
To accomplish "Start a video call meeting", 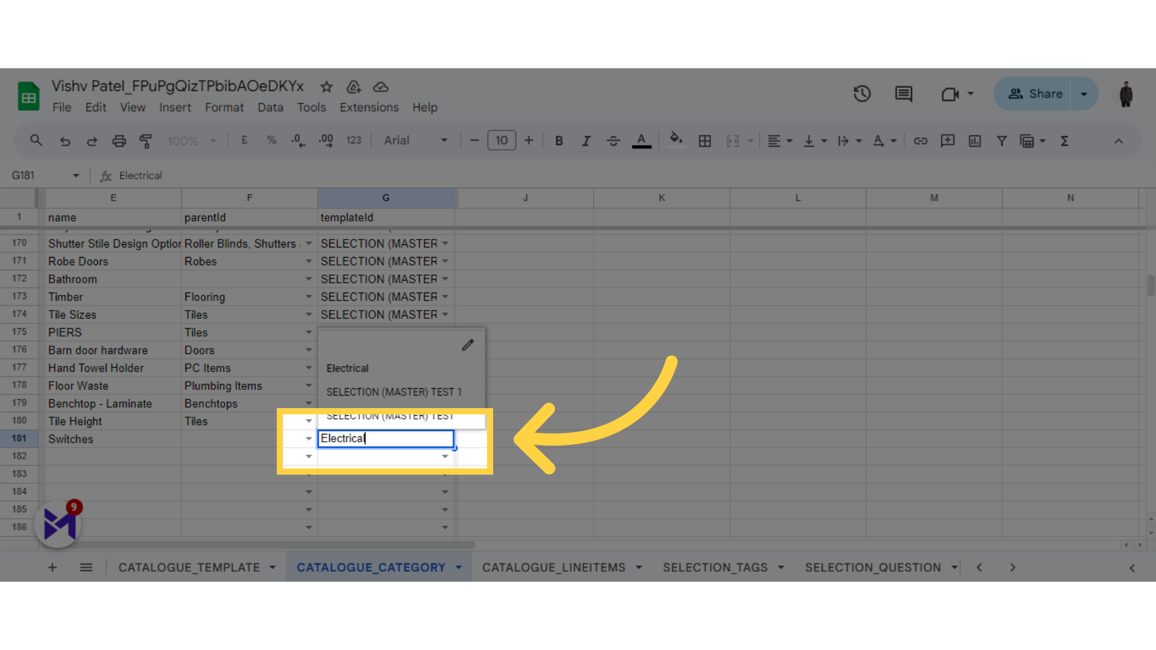I will click(x=950, y=94).
